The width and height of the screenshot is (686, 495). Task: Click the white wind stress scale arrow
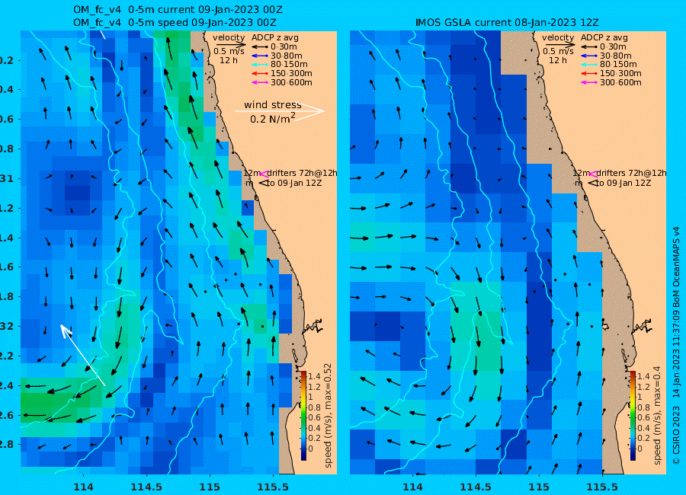[280, 111]
